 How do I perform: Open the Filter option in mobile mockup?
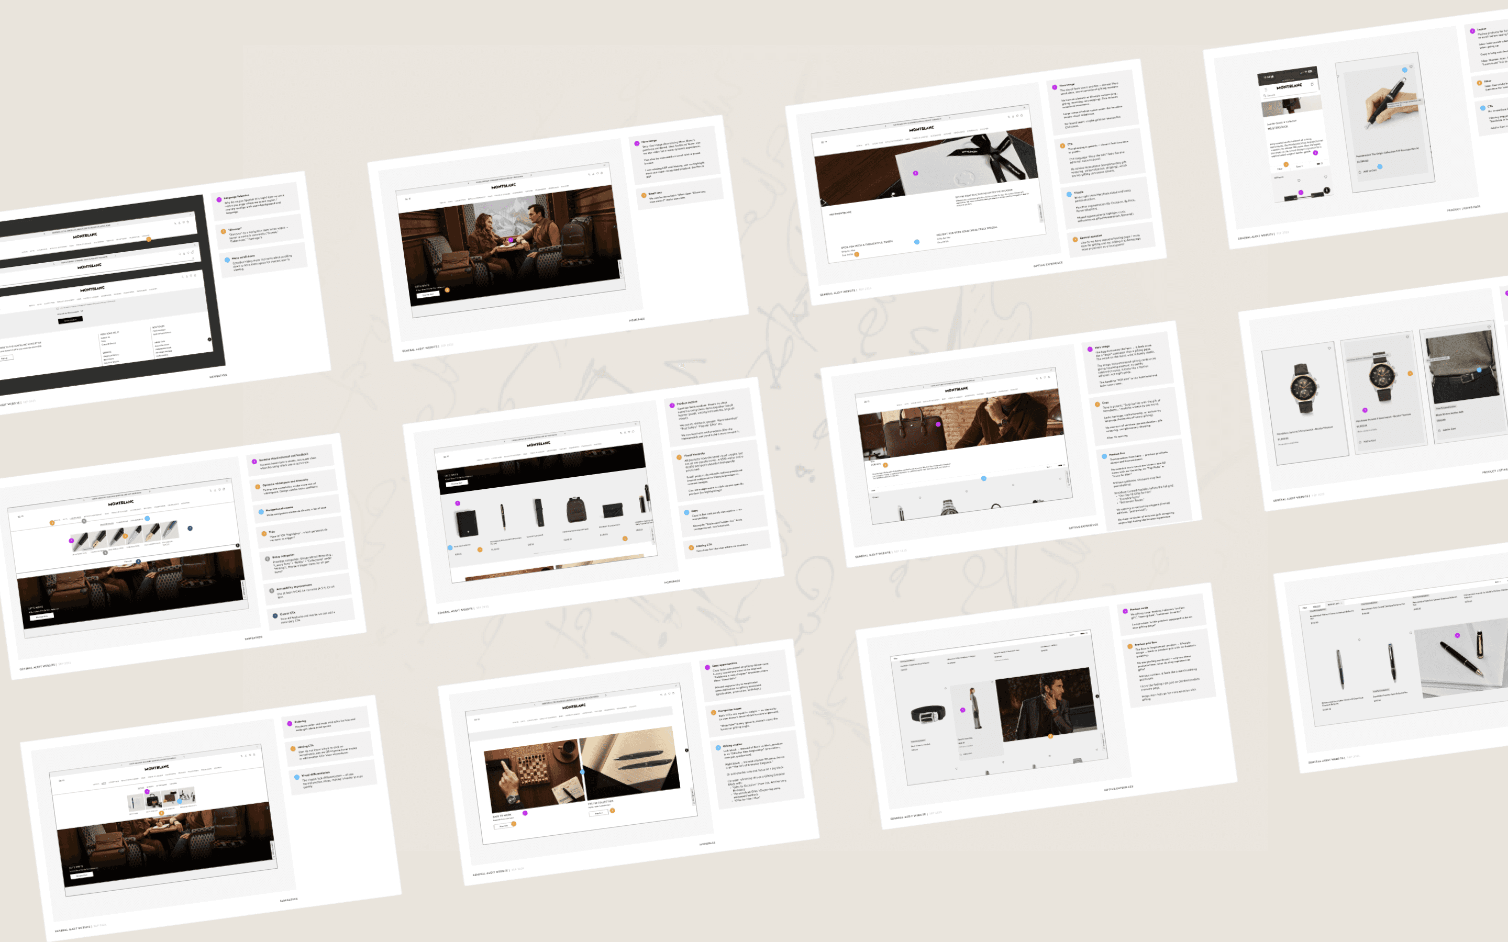pos(1280,170)
